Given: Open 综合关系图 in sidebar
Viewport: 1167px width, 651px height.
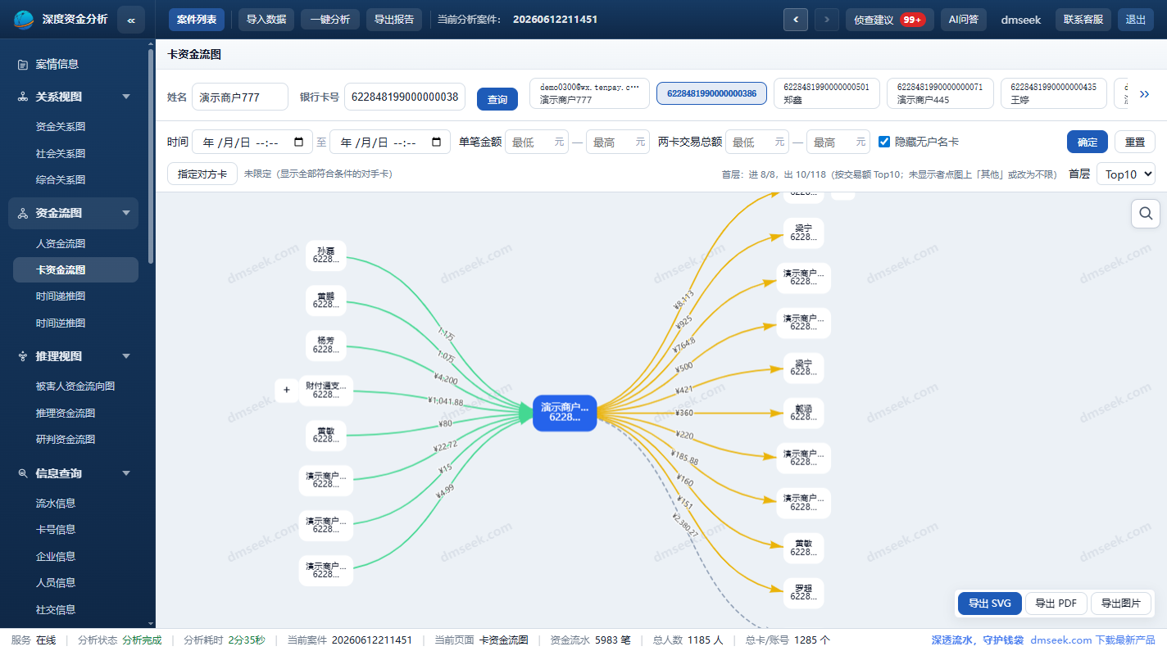Looking at the screenshot, I should pyautogui.click(x=61, y=179).
